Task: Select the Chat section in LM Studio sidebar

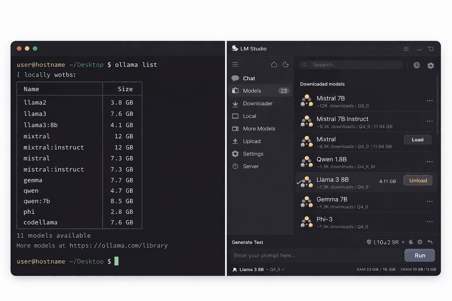Action: point(249,78)
